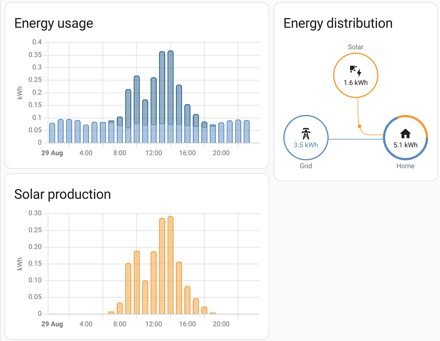Click the 3.5 kWh Grid value
440x341 pixels.
tap(306, 145)
